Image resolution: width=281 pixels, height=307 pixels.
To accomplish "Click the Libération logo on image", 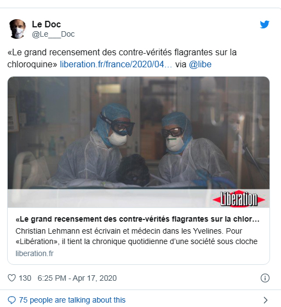I will click(x=239, y=199).
